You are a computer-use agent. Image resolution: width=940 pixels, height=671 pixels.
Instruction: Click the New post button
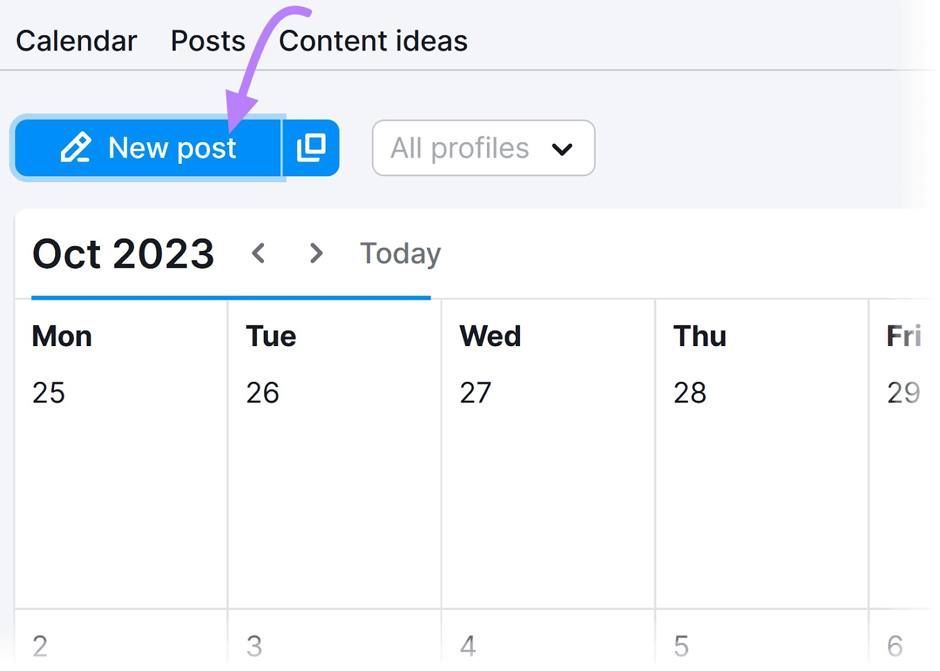(148, 147)
